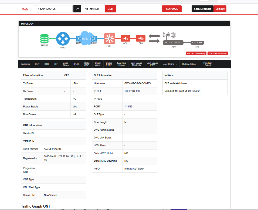Open the Last Usage IPTV tab
This screenshot has height=210, width=258.
[x=152, y=64]
